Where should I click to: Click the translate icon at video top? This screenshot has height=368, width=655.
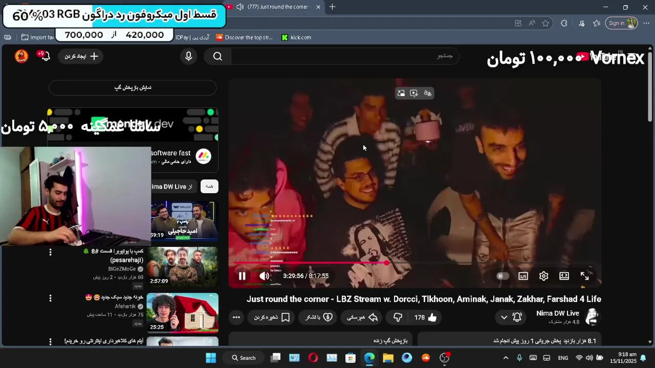(427, 93)
